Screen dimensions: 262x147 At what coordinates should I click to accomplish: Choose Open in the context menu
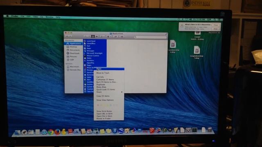tap(109, 69)
